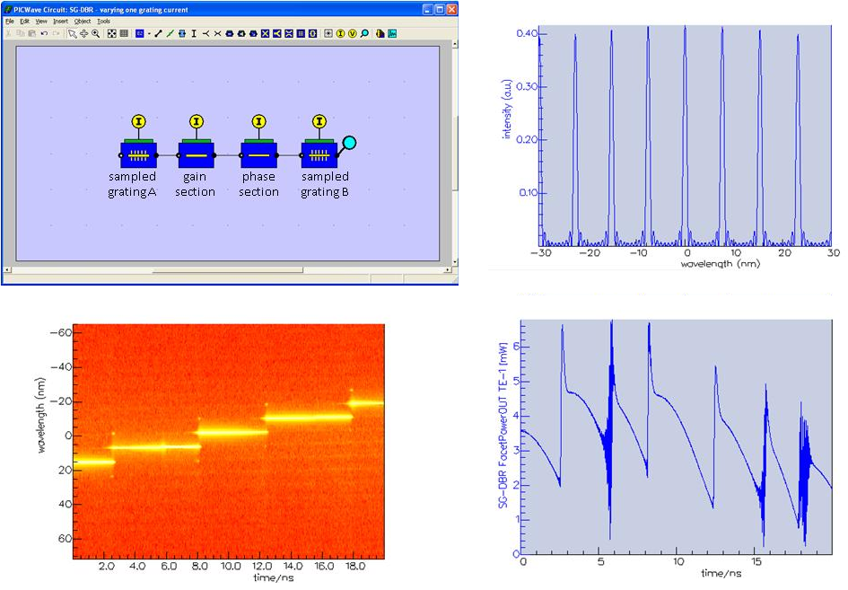Screen dimensions: 848x590
Task: Click the yellow V voltage source toolbar icon
Action: [x=352, y=33]
